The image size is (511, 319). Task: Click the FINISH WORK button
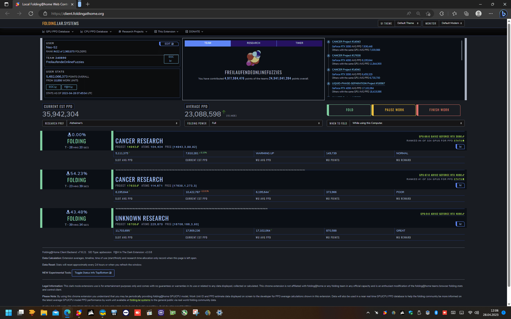[x=439, y=110]
